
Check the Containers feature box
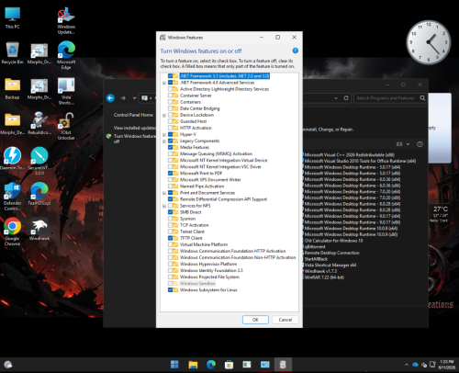coord(170,102)
